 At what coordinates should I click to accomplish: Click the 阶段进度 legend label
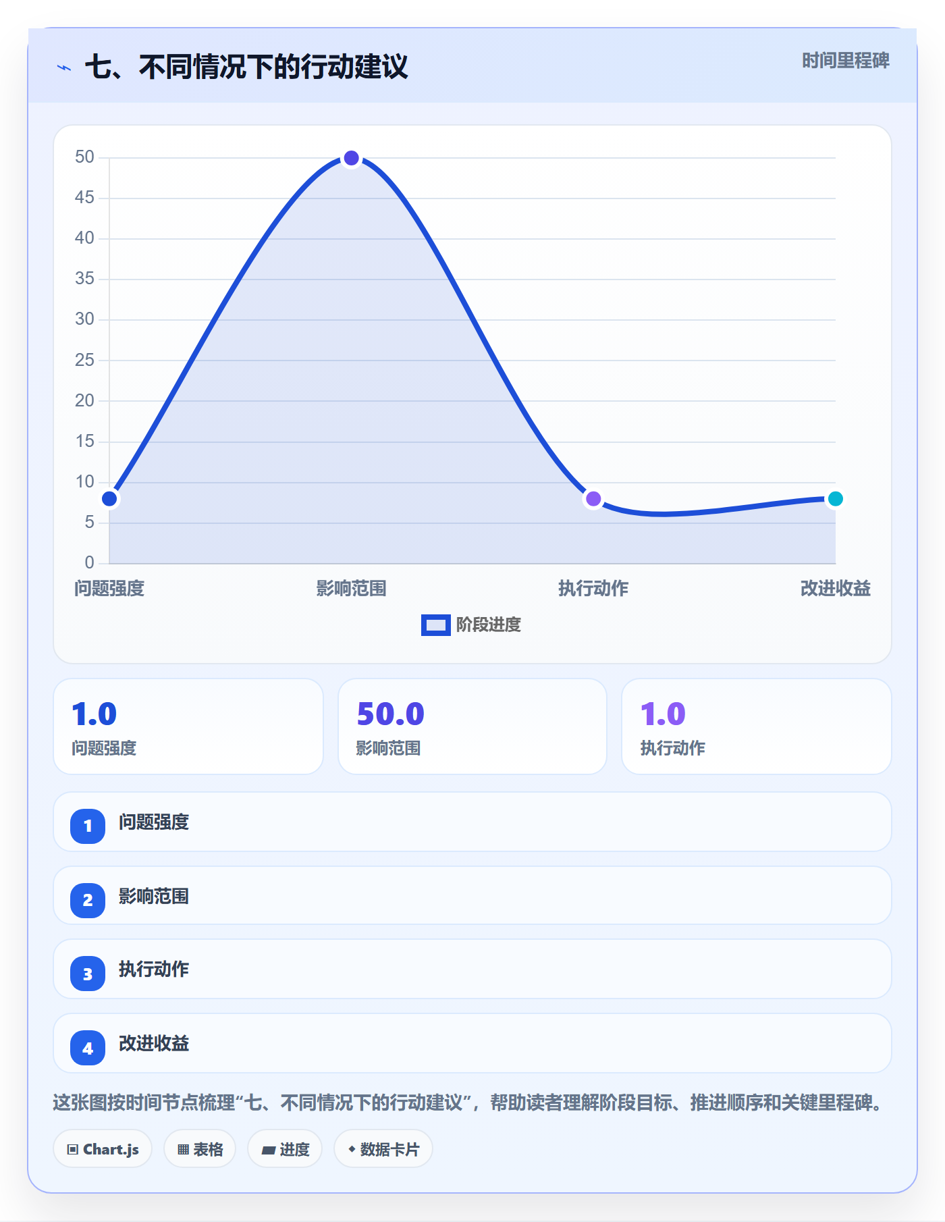[489, 625]
